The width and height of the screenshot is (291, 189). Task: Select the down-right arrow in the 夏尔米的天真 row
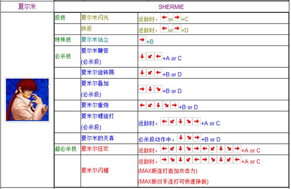(x=189, y=138)
